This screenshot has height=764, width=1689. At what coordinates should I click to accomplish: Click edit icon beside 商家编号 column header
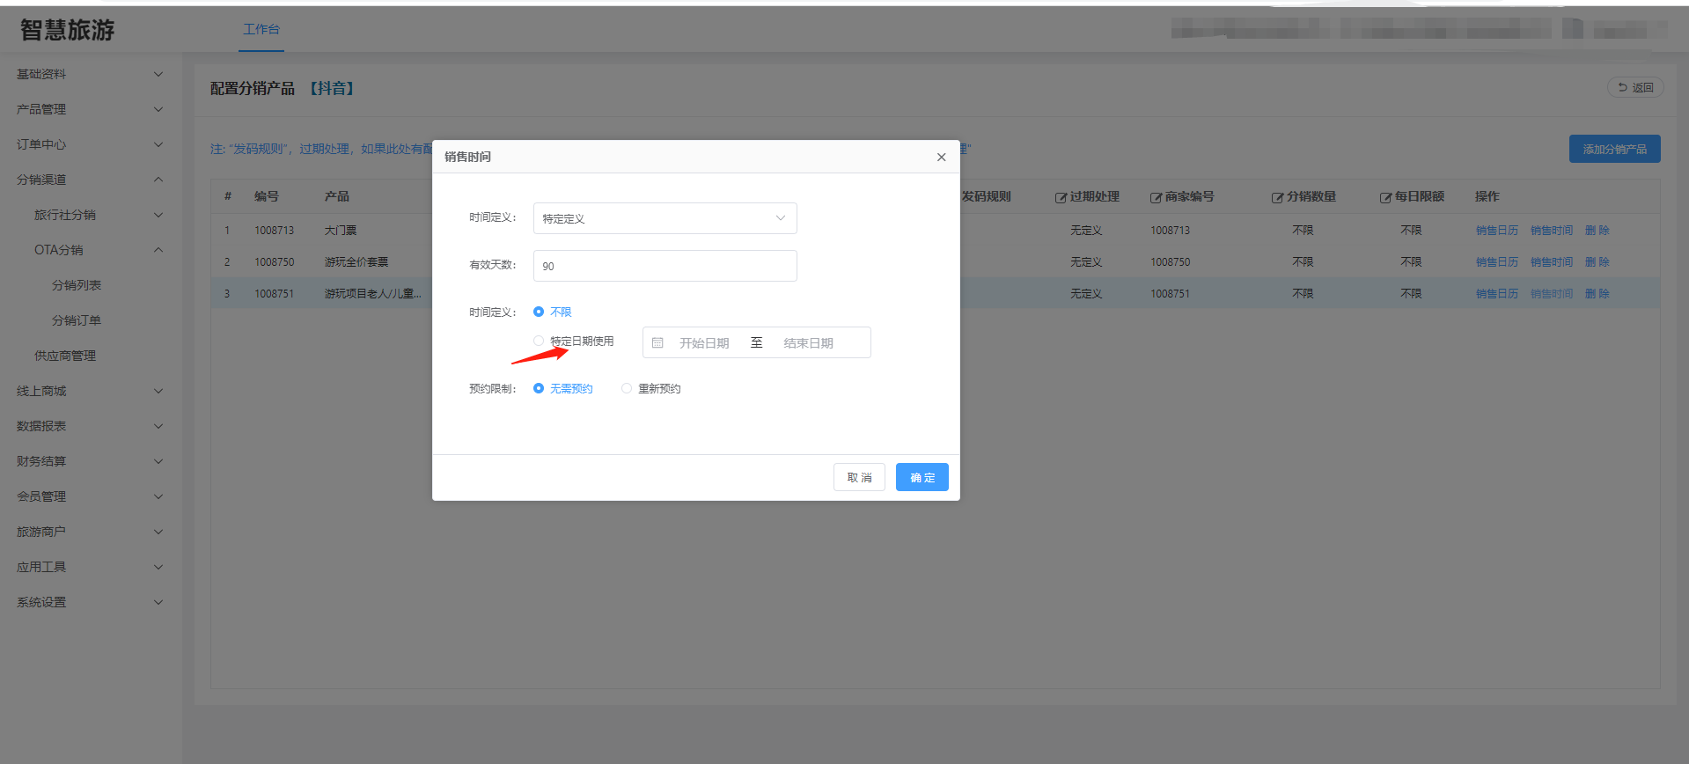(x=1156, y=197)
